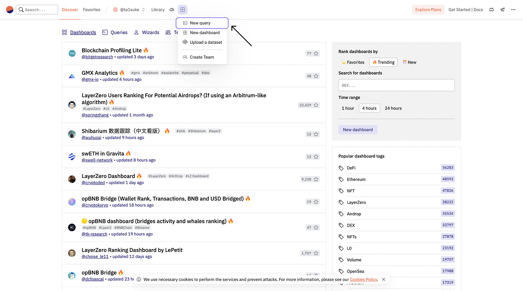Click the magnifier icon in search box
Screen dimensions: 523x291
21,10
